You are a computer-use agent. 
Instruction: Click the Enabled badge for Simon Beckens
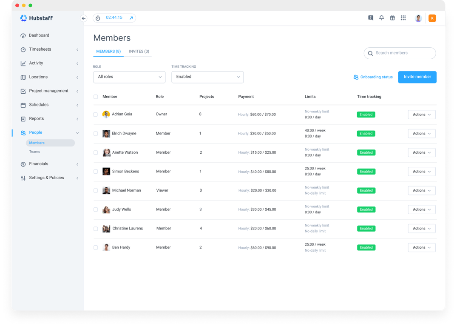click(366, 171)
